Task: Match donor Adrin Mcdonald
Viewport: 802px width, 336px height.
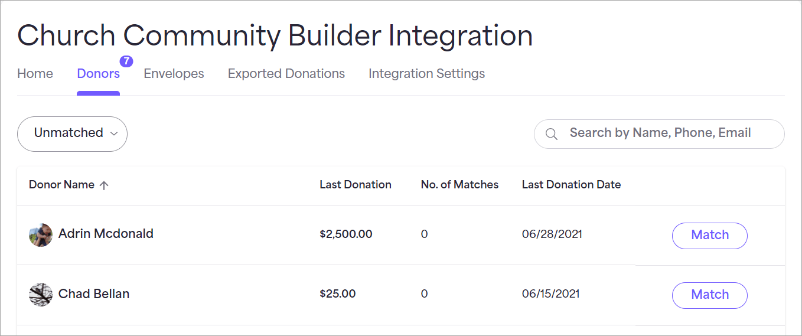Action: (709, 235)
